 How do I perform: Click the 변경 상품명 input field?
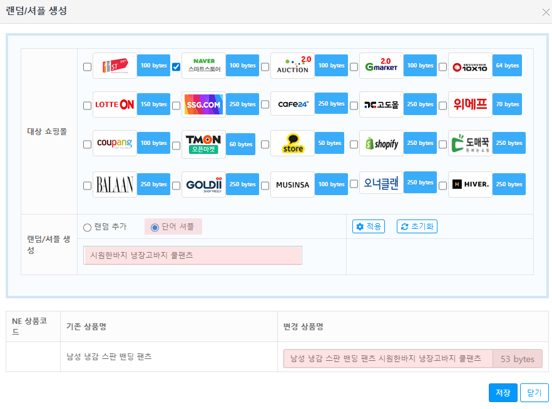click(388, 359)
